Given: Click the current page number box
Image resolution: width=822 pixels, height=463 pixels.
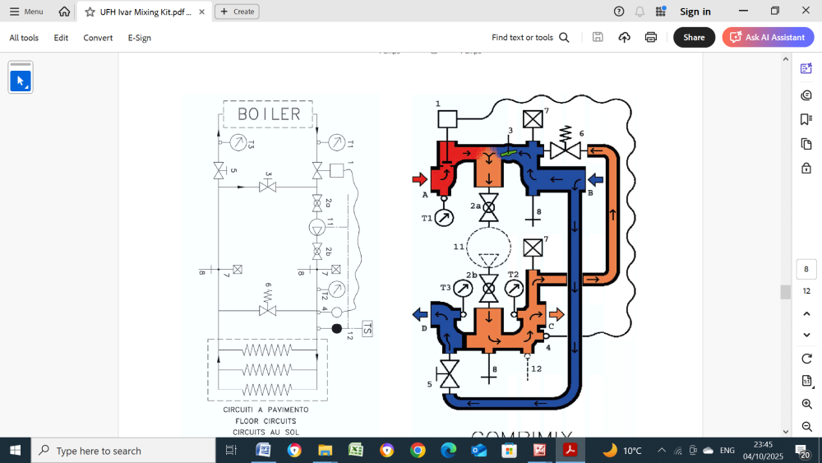Looking at the screenshot, I should 806,269.
